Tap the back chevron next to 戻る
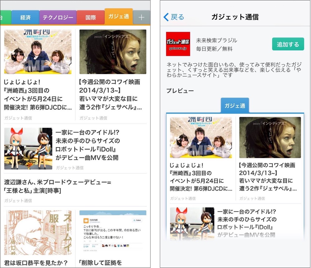 click(x=166, y=17)
